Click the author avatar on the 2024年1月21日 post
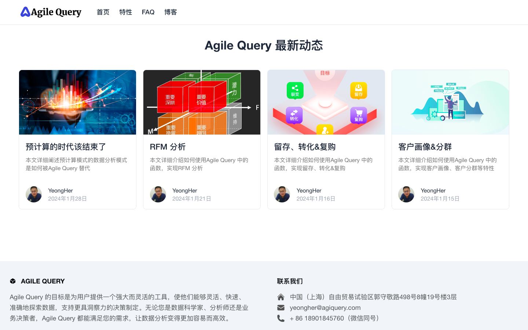This screenshot has width=528, height=330. pyautogui.click(x=158, y=194)
